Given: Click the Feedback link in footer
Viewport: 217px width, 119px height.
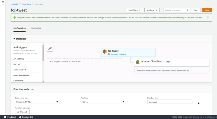Looking at the screenshot, I should point(12,117).
